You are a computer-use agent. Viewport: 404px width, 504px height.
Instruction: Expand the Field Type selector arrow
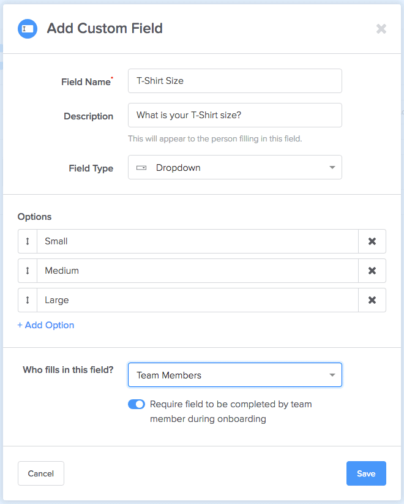[x=332, y=167]
